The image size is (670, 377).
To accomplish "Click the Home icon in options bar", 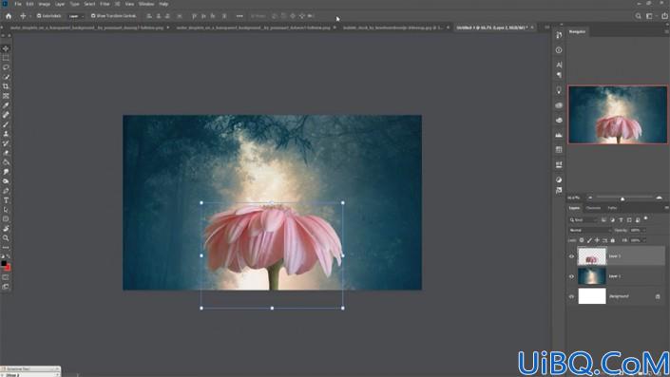I will click(x=9, y=16).
